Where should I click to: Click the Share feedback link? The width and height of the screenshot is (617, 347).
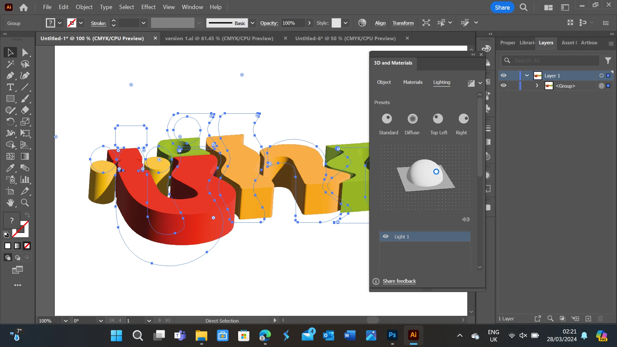pyautogui.click(x=399, y=281)
